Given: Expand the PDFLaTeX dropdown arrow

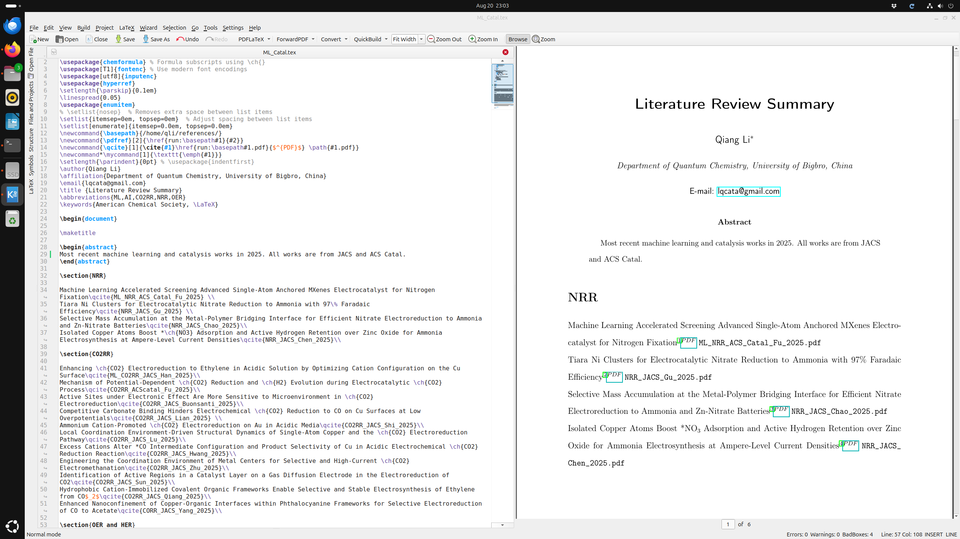Looking at the screenshot, I should coord(269,39).
